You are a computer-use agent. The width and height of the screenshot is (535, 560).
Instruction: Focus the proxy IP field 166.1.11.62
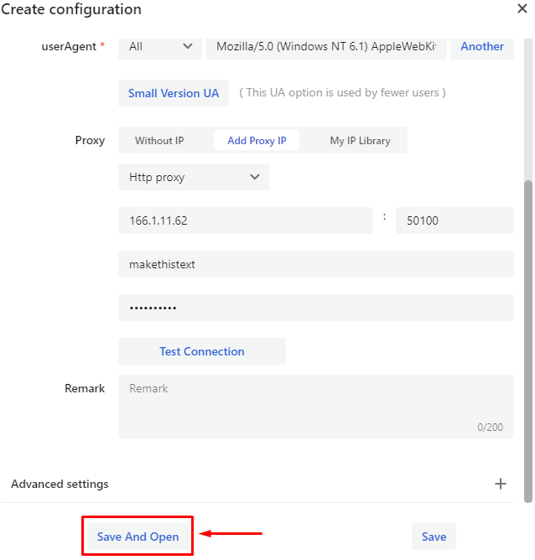(x=245, y=220)
